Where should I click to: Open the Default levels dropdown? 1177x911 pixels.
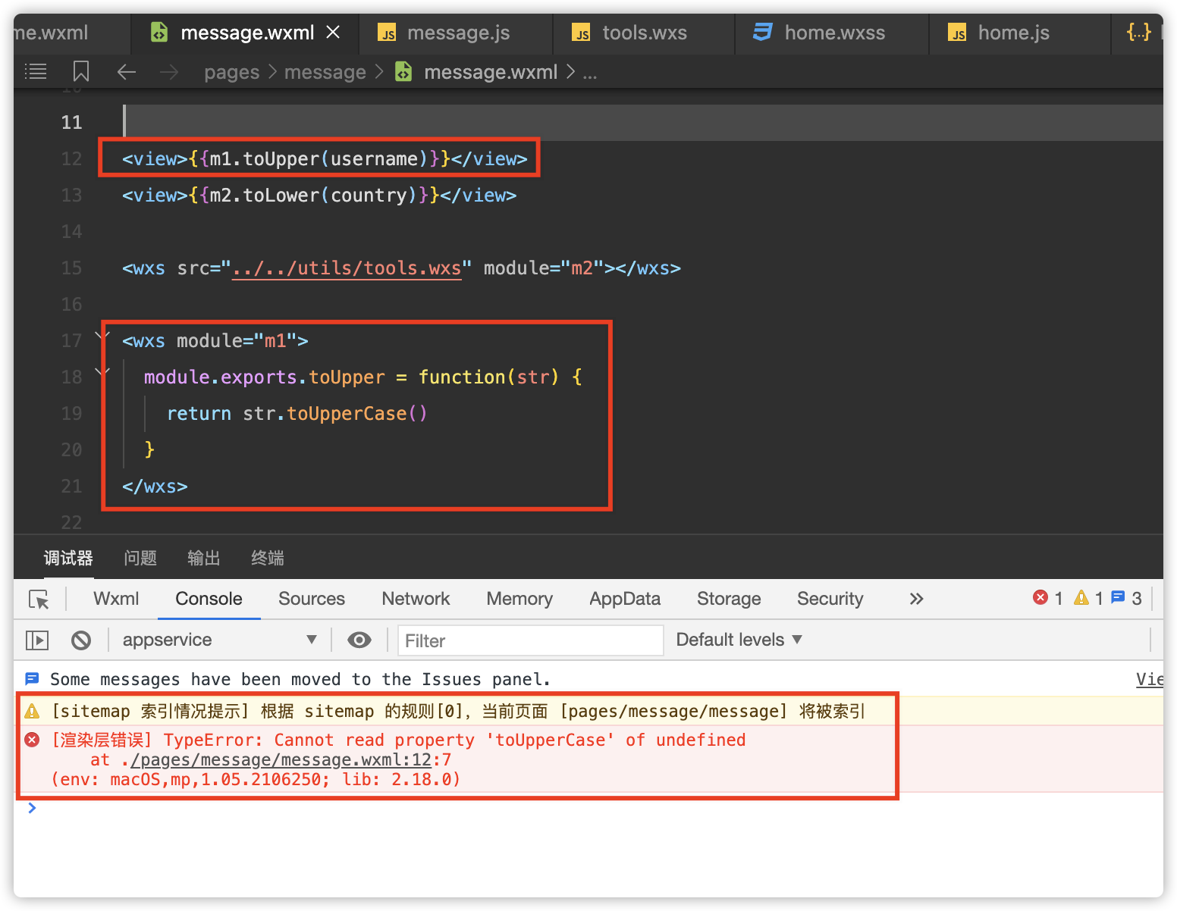738,640
